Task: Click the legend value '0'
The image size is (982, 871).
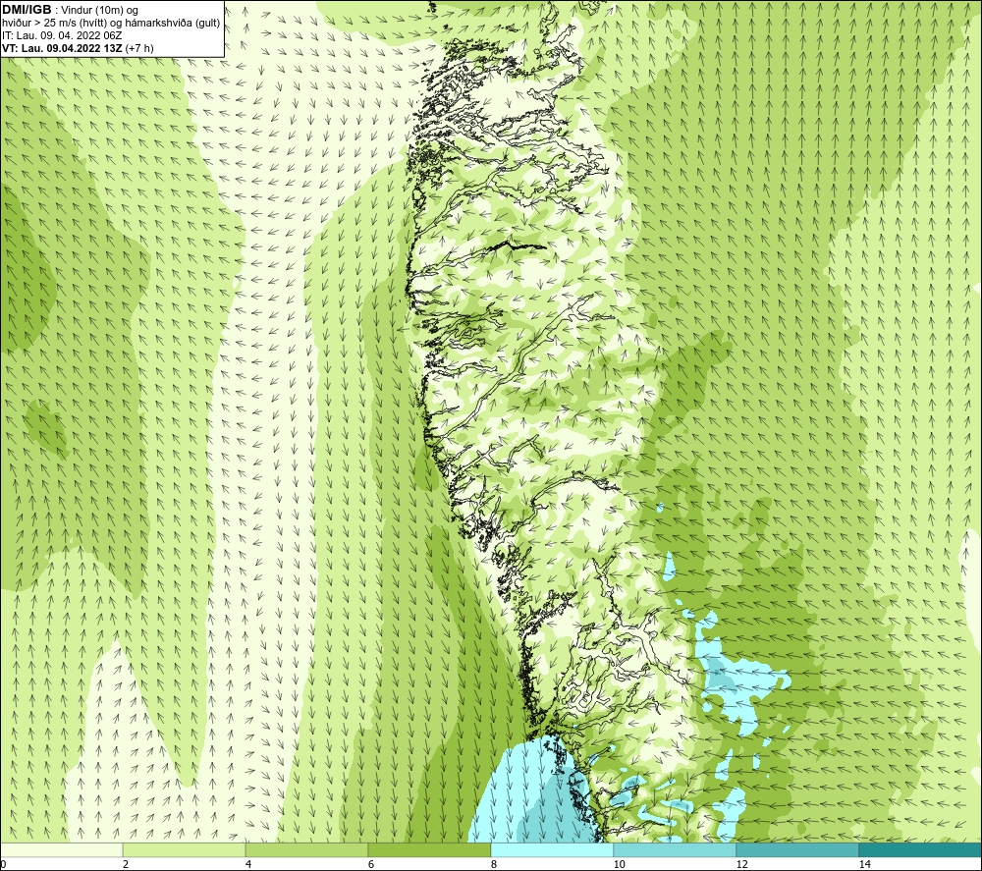Action: [x=3, y=865]
